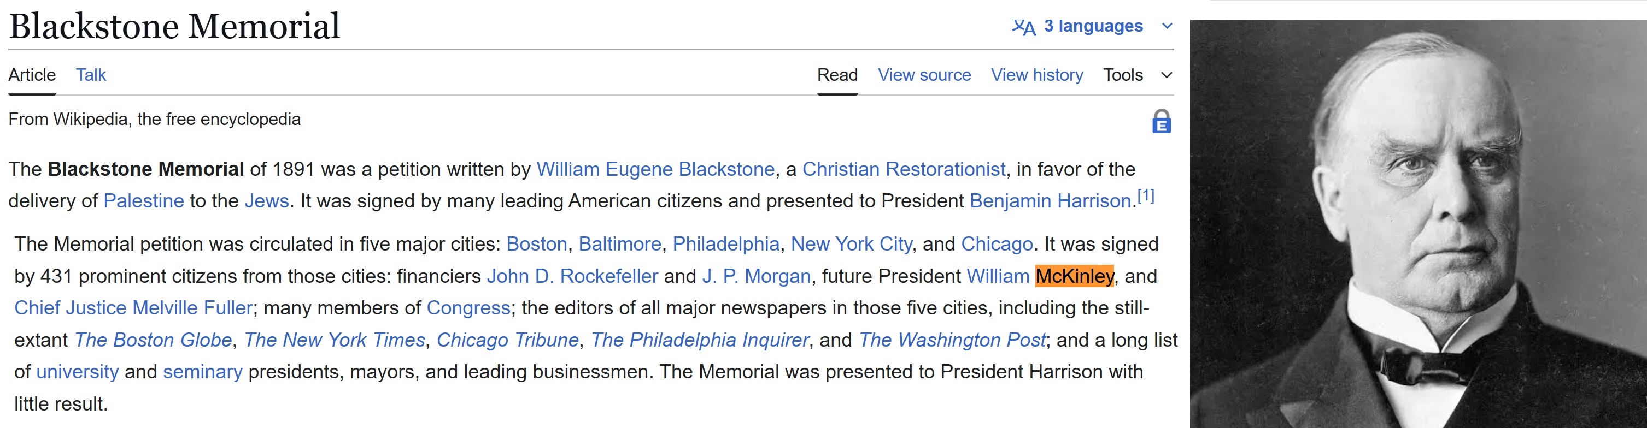The image size is (1647, 428).
Task: Click the William McKinley portrait photo
Action: [x=1417, y=224]
